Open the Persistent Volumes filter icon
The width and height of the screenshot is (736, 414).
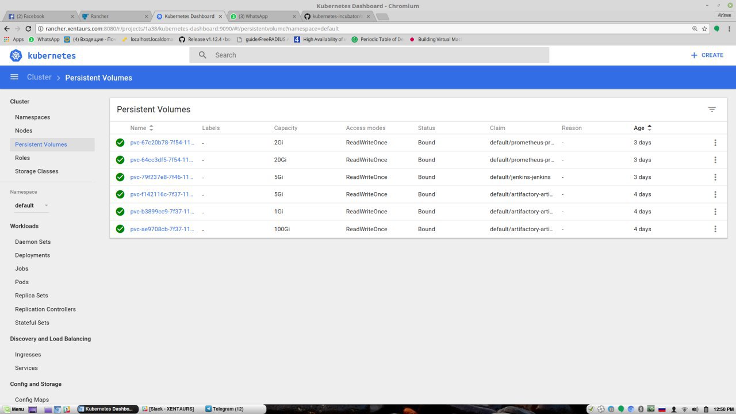tap(712, 109)
